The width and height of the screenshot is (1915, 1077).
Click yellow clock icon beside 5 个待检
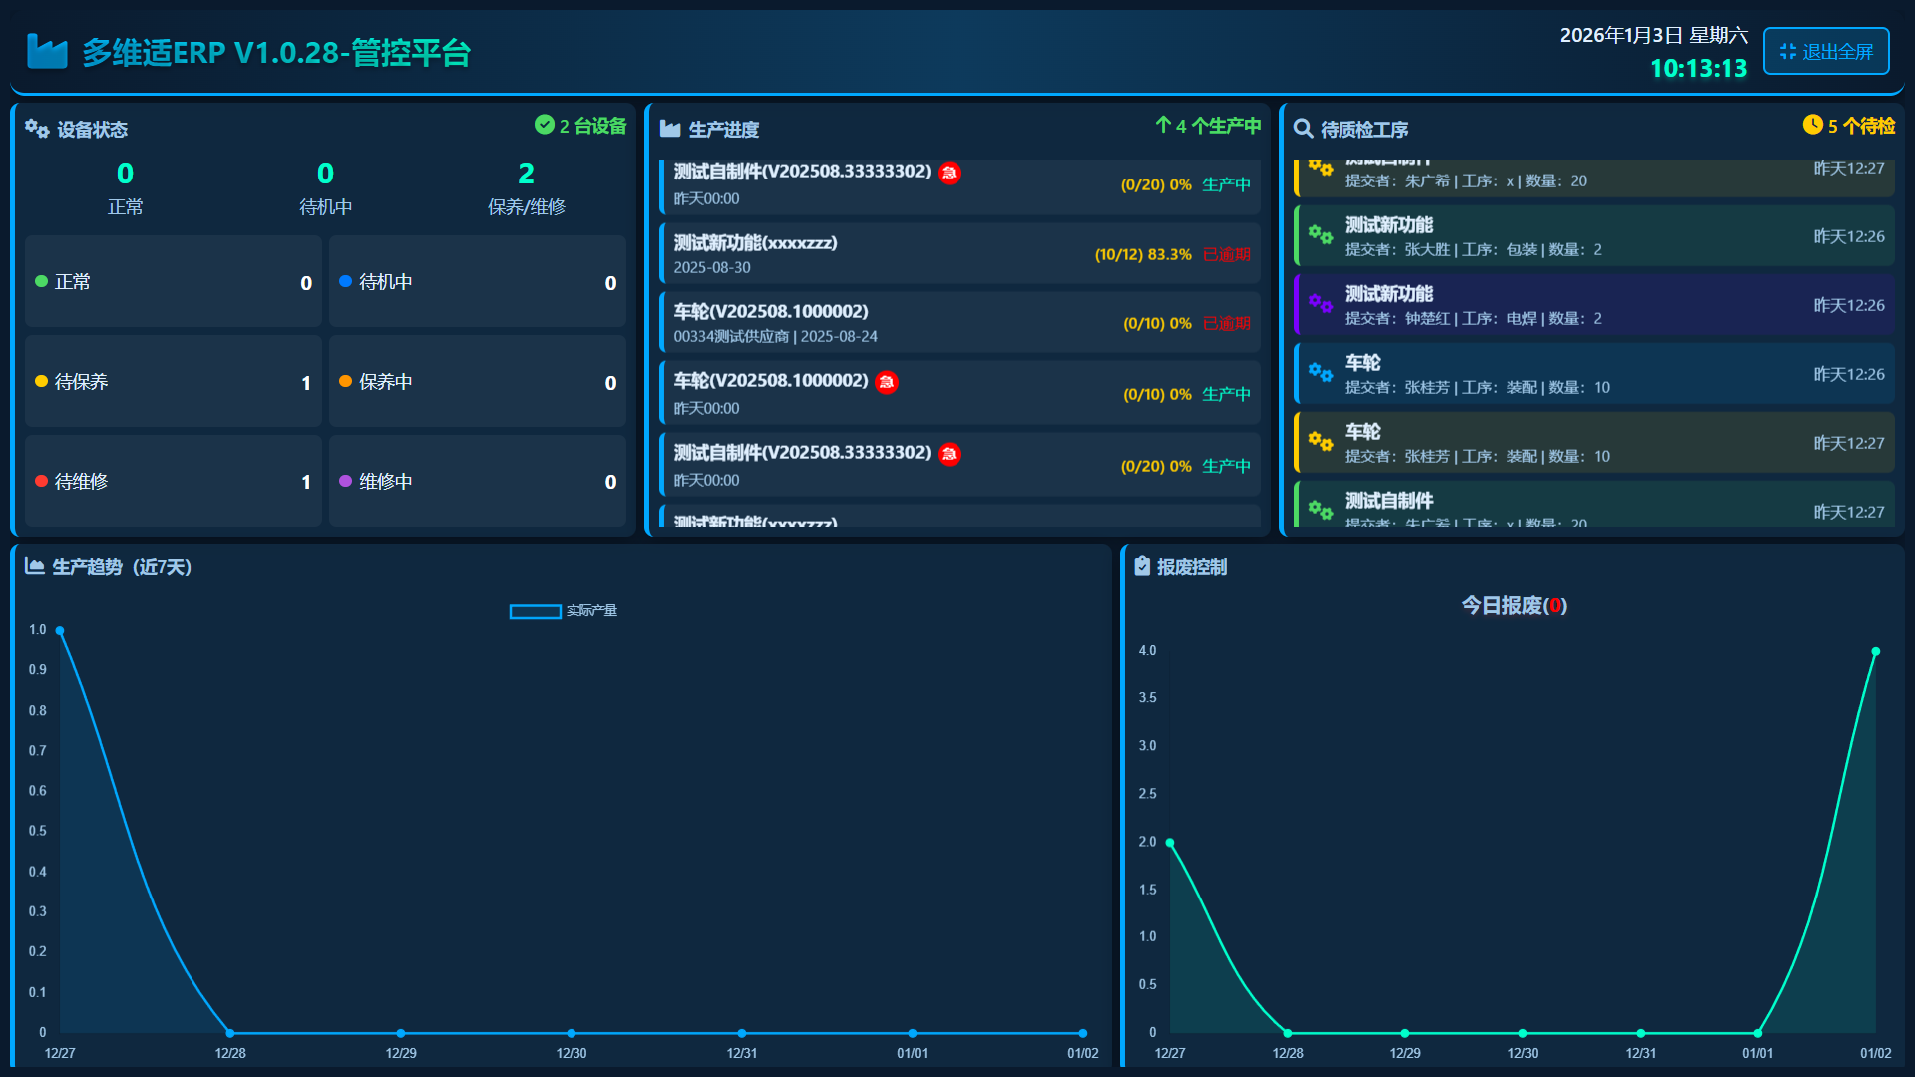[x=1812, y=125]
